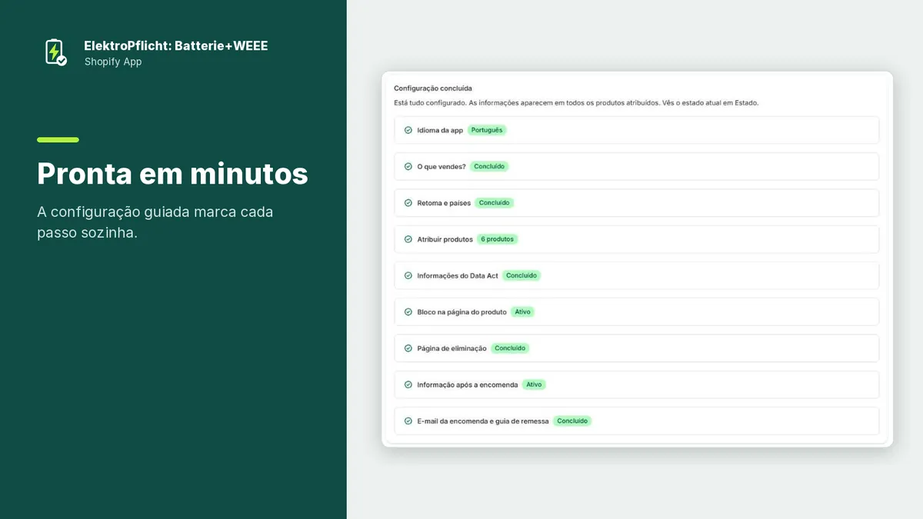Click the Português badge
Image resolution: width=923 pixels, height=519 pixels.
coord(487,130)
